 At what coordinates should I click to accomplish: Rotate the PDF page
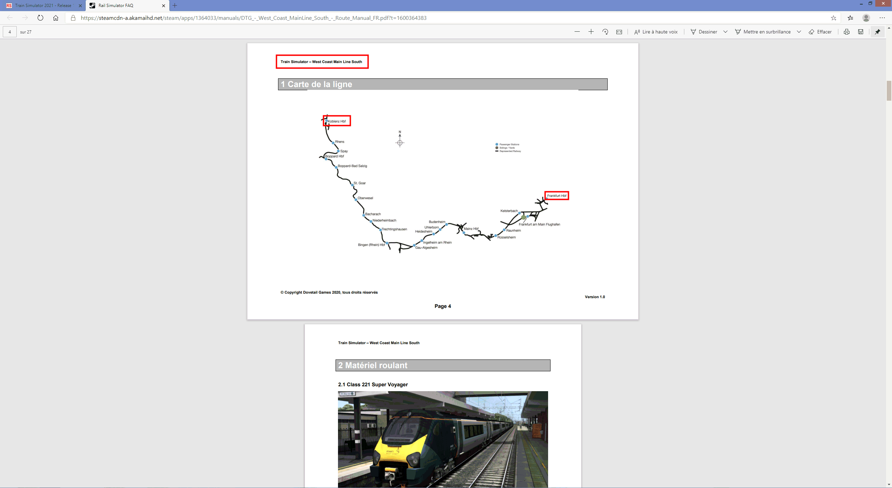[x=605, y=32]
